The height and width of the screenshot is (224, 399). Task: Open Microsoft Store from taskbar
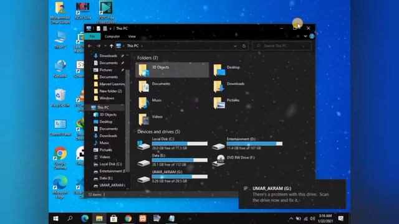pos(113,218)
